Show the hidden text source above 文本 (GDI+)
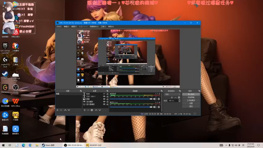 pyautogui.click(x=104, y=94)
